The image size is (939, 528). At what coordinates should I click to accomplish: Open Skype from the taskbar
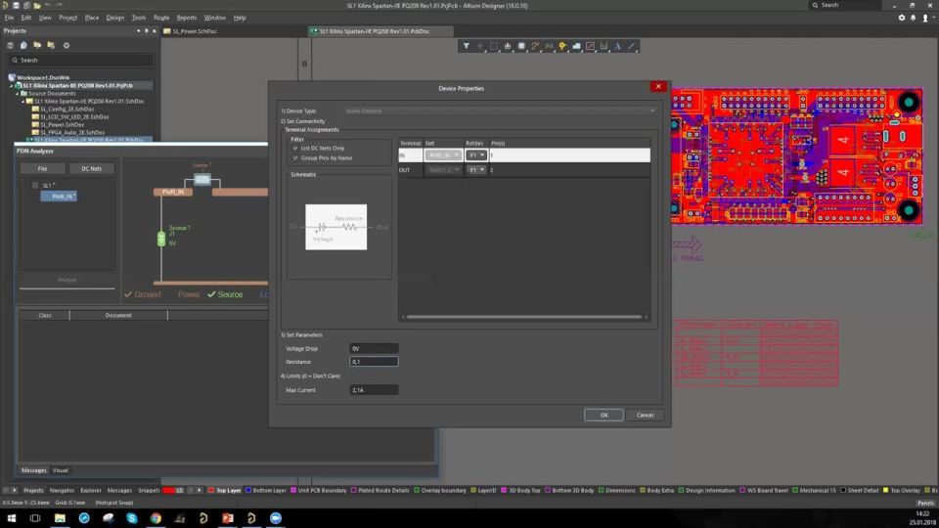point(132,518)
